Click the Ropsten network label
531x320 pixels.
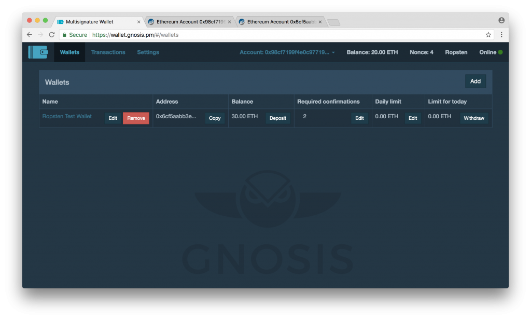[x=456, y=52]
